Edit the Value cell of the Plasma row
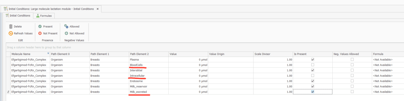 [x=188, y=59]
